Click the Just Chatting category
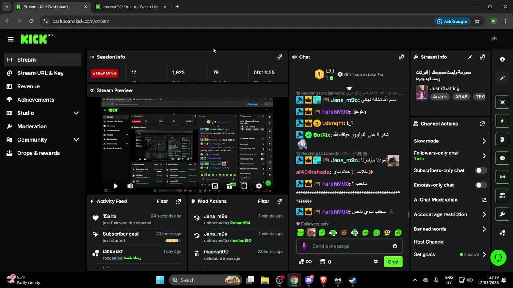Viewport: 513px width, 288px height. click(x=445, y=88)
